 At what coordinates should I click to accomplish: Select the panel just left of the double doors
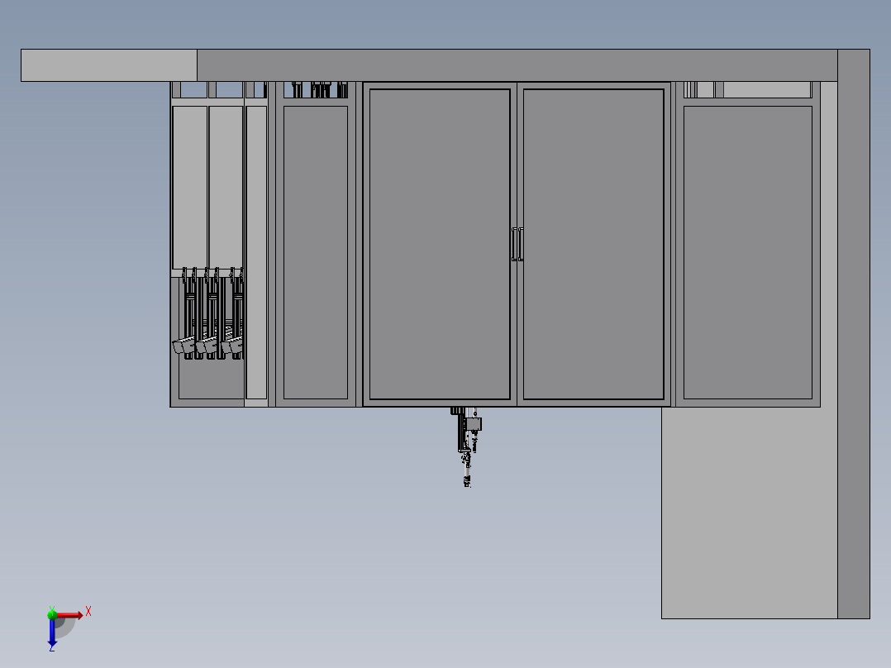click(x=316, y=252)
